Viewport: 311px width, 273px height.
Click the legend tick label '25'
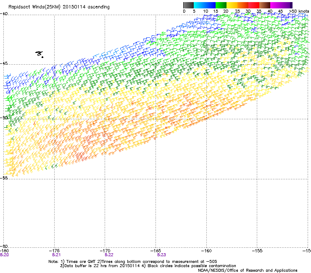pyautogui.click(x=237, y=11)
